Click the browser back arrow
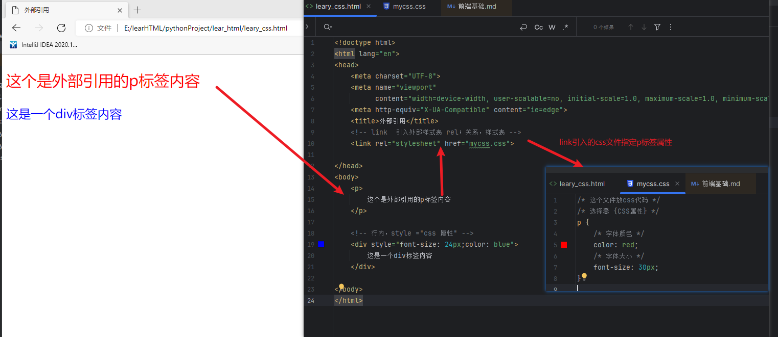The height and width of the screenshot is (337, 778). click(16, 28)
